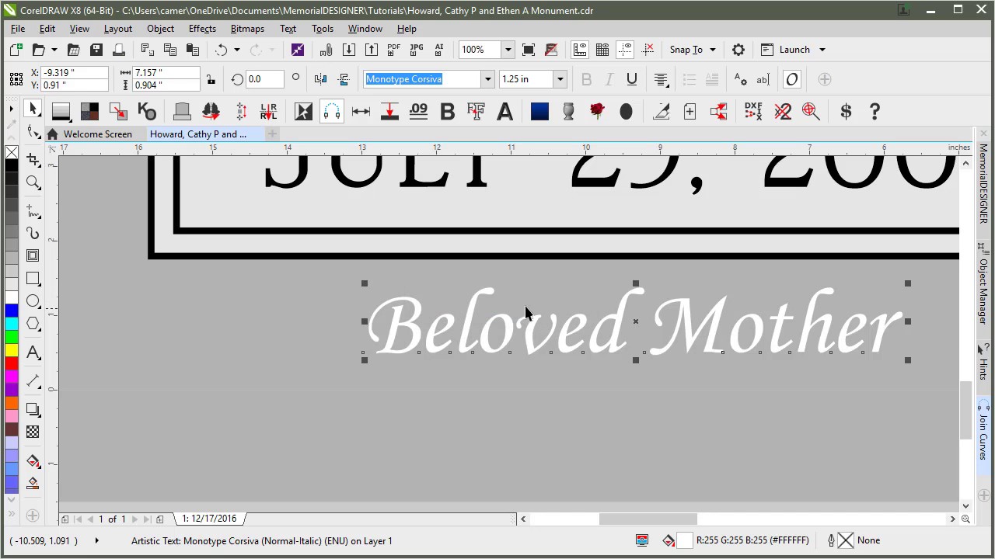
Task: Click the Undo arrow icon
Action: point(222,50)
